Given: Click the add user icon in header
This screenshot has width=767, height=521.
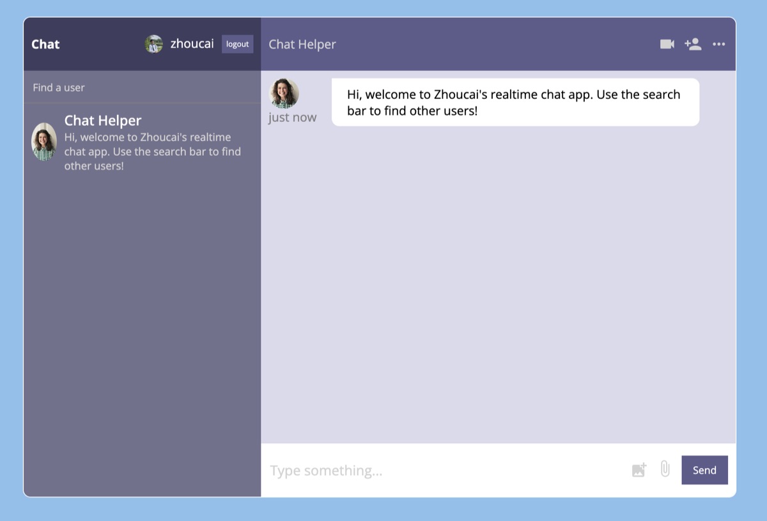Looking at the screenshot, I should coord(693,44).
